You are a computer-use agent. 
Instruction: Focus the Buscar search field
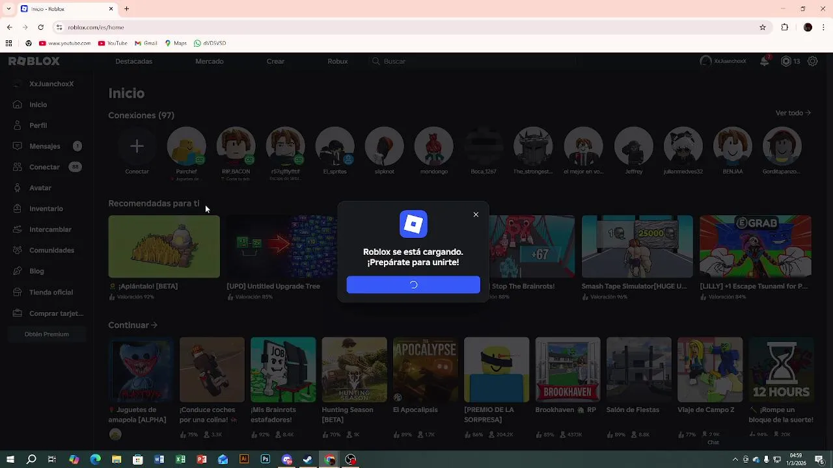click(472, 61)
